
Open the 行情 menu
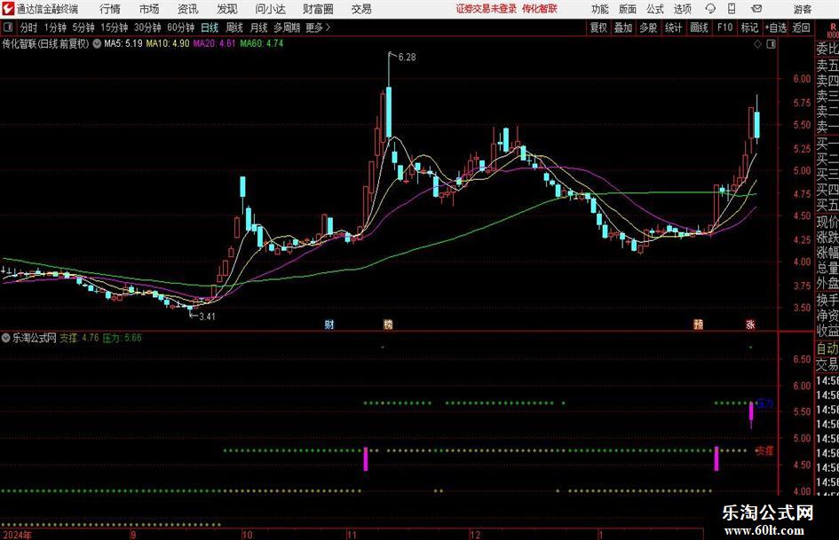[110, 9]
